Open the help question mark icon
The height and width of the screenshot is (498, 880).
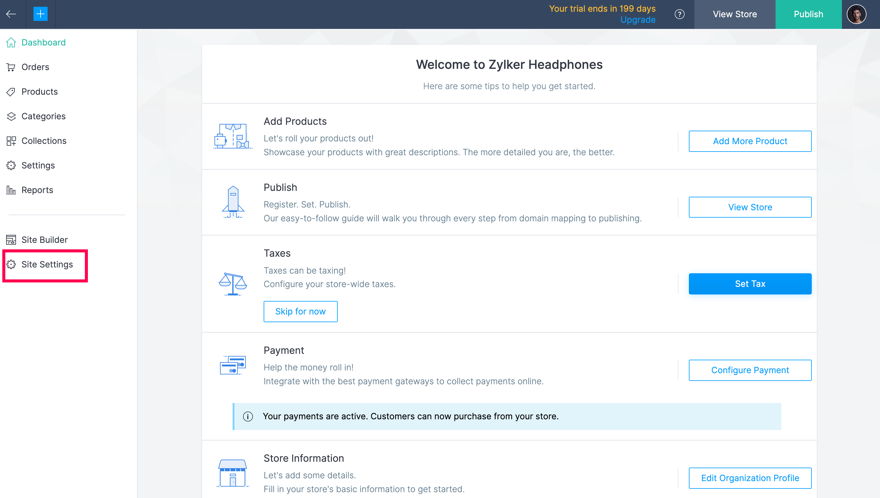[679, 14]
